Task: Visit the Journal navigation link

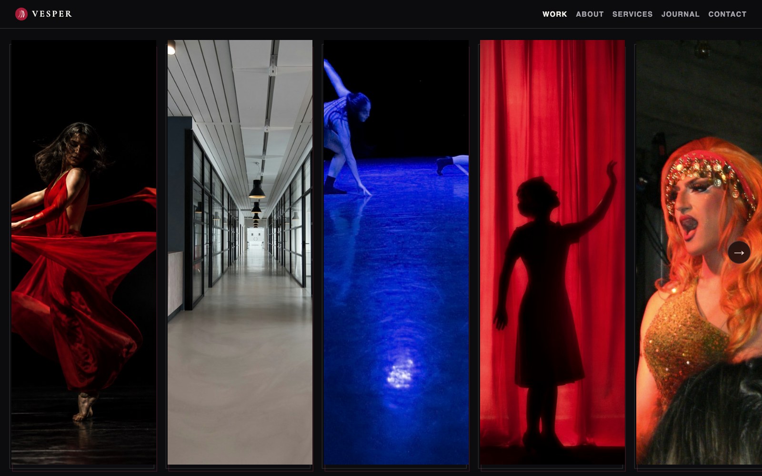Action: click(x=681, y=14)
